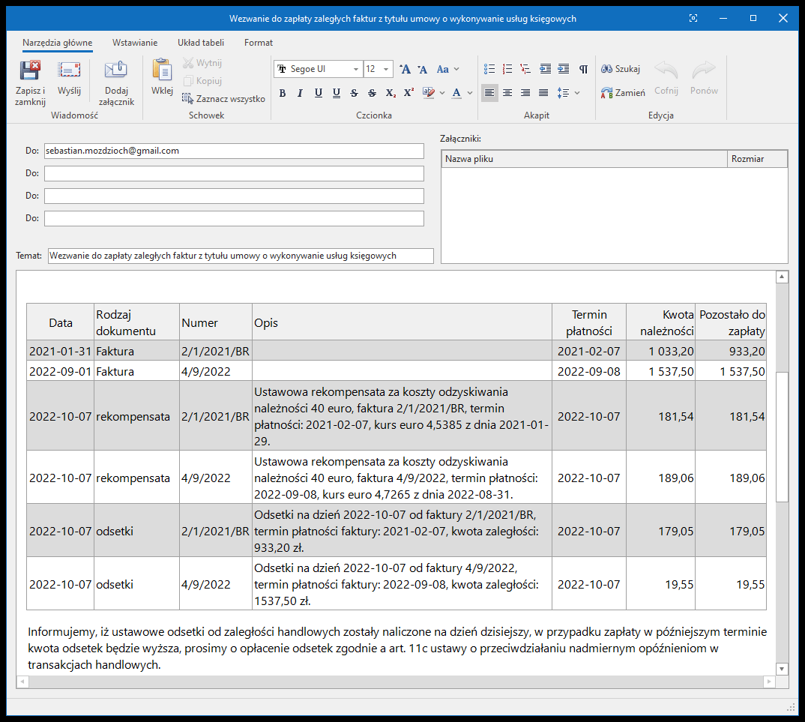Toggle italic text style

click(300, 93)
